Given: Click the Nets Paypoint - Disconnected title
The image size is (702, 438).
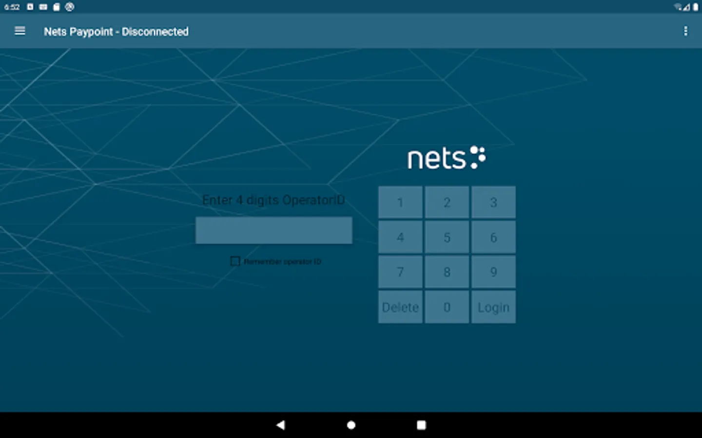Looking at the screenshot, I should coord(116,32).
